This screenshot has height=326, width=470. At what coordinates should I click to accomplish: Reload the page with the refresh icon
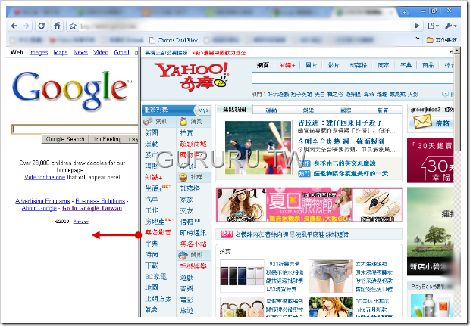(41, 26)
